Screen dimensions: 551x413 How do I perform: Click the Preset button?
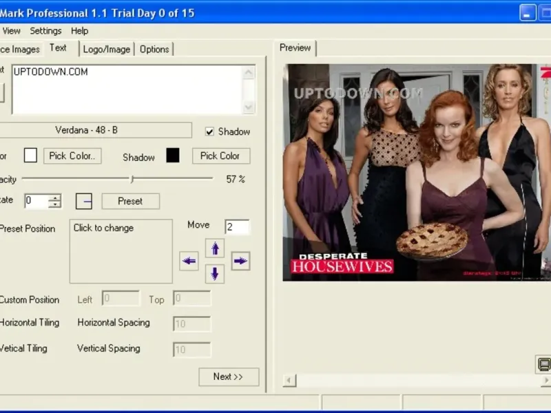(131, 201)
